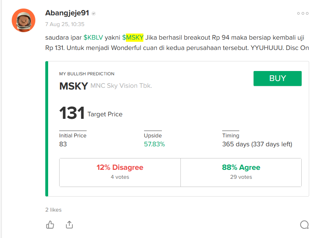The height and width of the screenshot is (238, 317).
Task: Click the verified badge beside Abangjeje91
Action: point(93,14)
